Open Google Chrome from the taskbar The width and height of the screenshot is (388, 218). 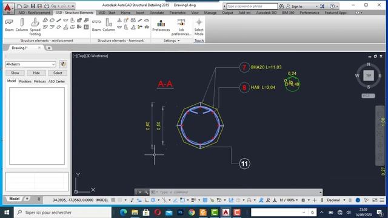point(192,213)
